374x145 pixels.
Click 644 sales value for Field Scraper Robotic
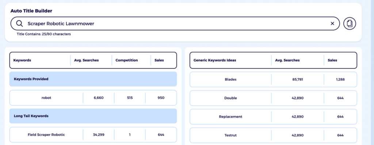(x=161, y=135)
